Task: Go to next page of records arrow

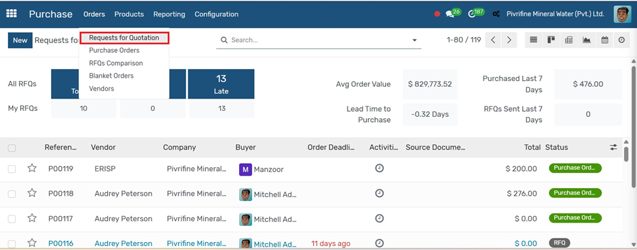Action: click(x=509, y=40)
